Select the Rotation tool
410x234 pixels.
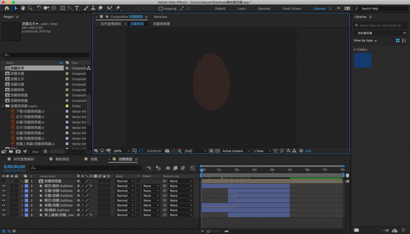(39, 8)
